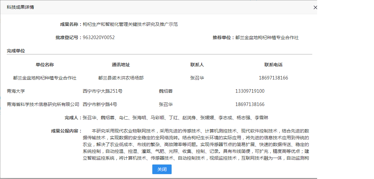374x179 pixels.
Task: Click the 推荐单位 value 都兰金盆地枸杞种植专业合作社
Action: pyautogui.click(x=267, y=37)
